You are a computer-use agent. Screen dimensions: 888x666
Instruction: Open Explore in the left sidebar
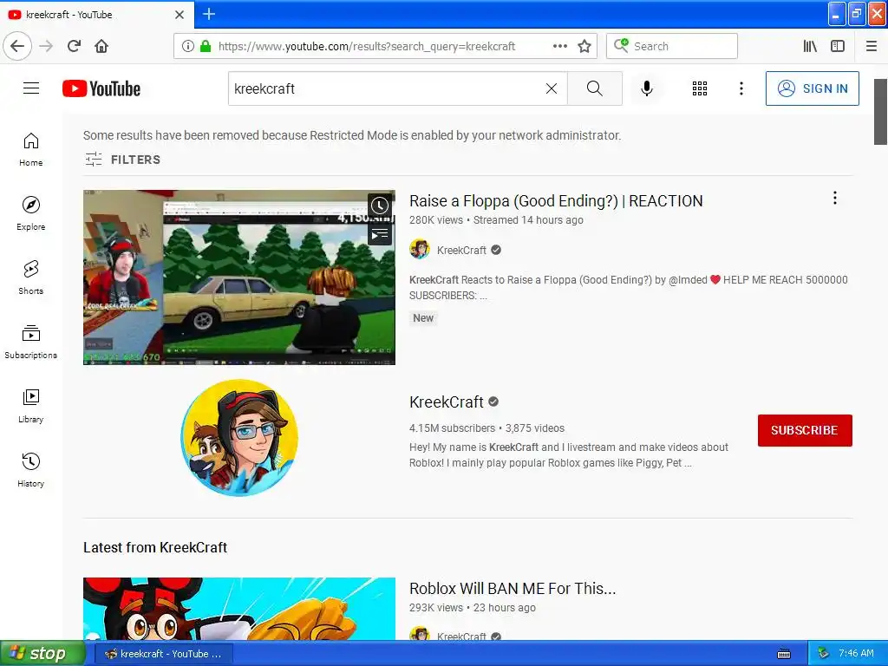click(31, 213)
